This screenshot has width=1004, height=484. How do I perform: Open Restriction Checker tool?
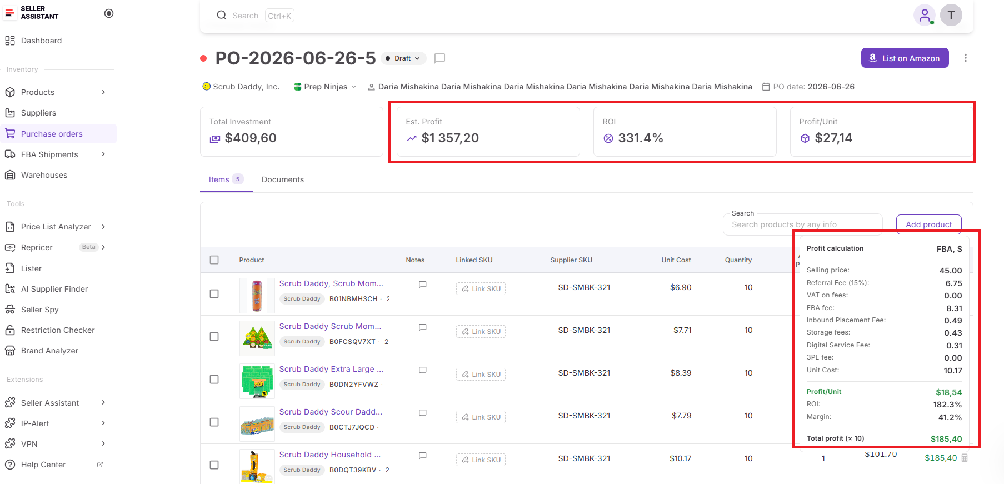pyautogui.click(x=58, y=330)
